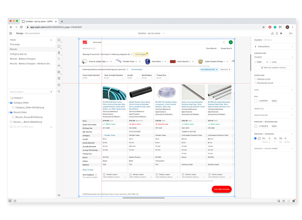Open the Icons library tool

(59, 78)
